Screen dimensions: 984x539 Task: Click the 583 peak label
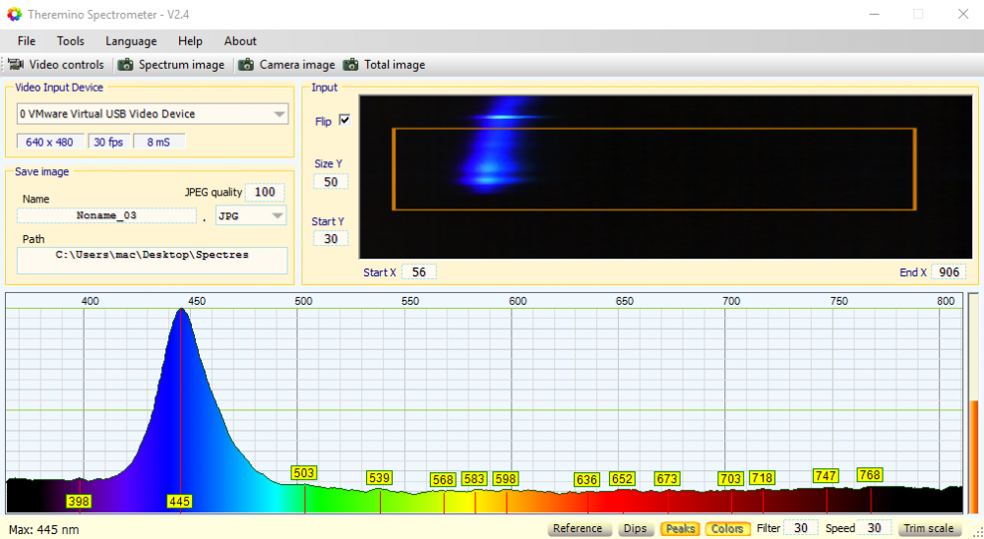point(474,479)
